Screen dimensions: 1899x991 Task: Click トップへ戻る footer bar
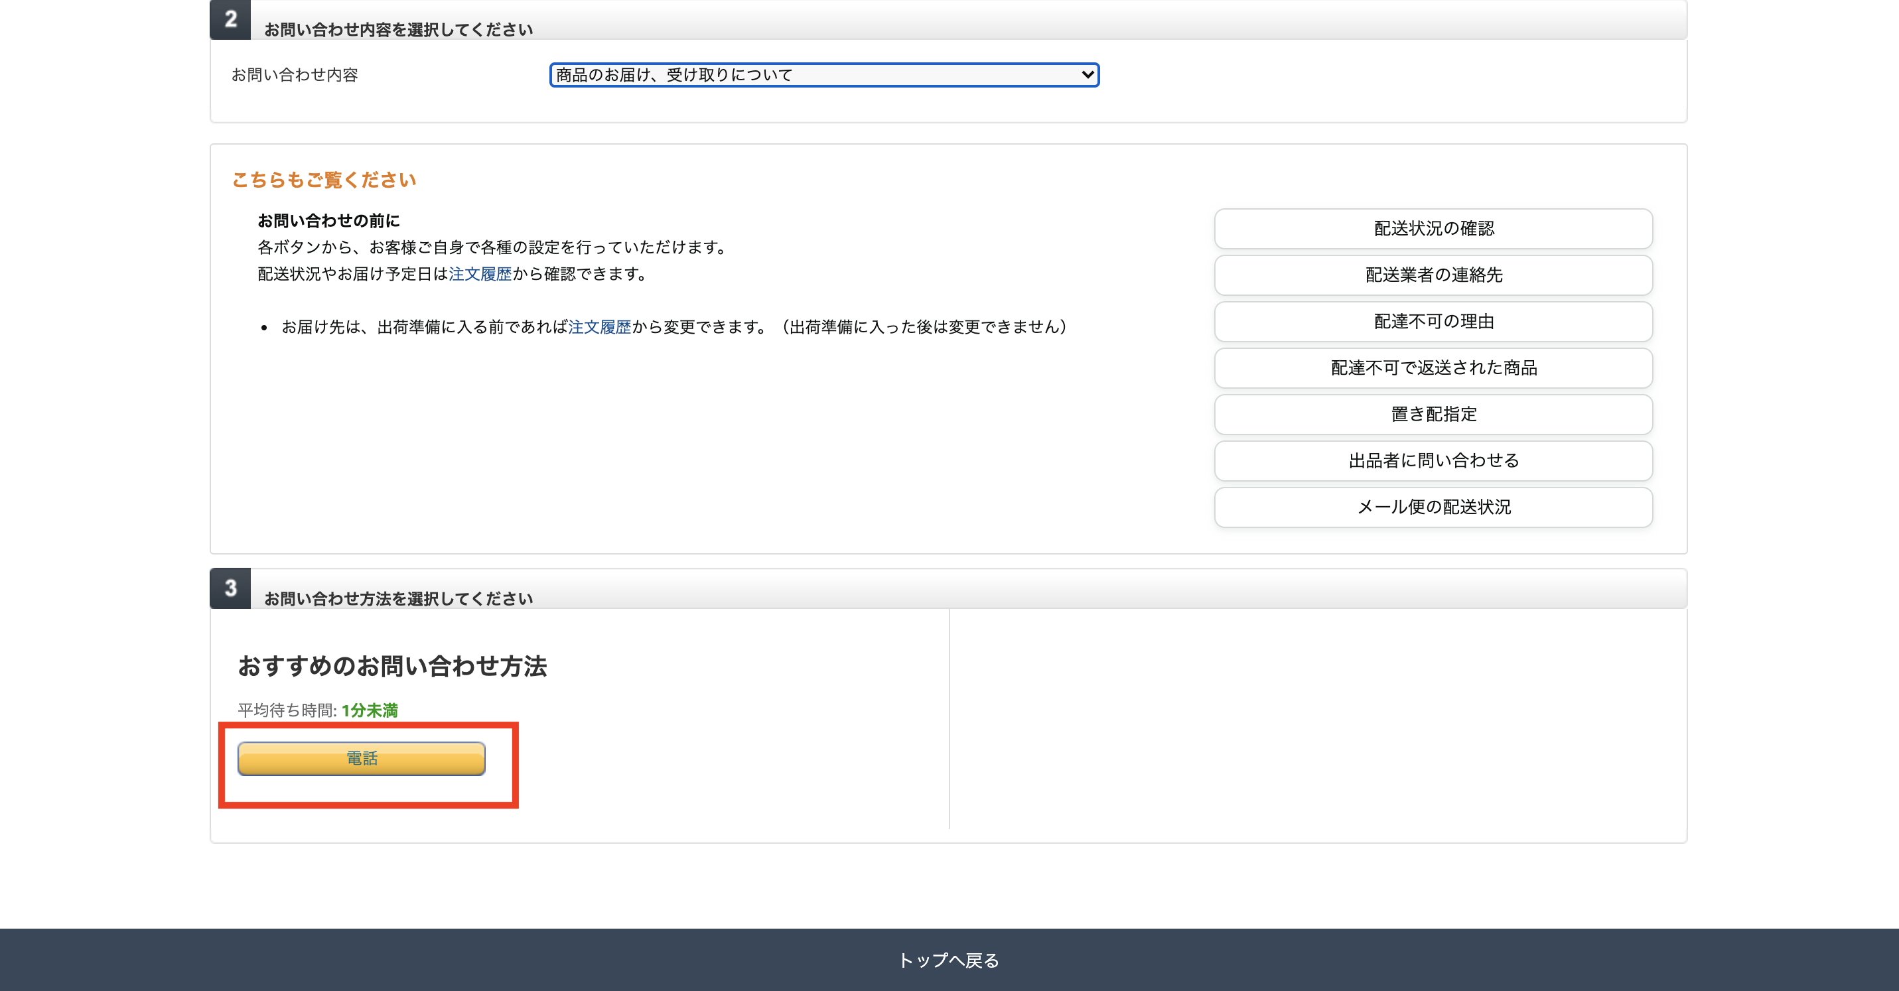point(949,960)
